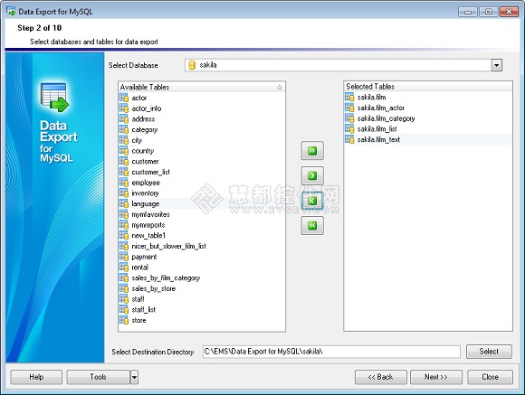Sort by the Available Tables column header

pyautogui.click(x=202, y=87)
